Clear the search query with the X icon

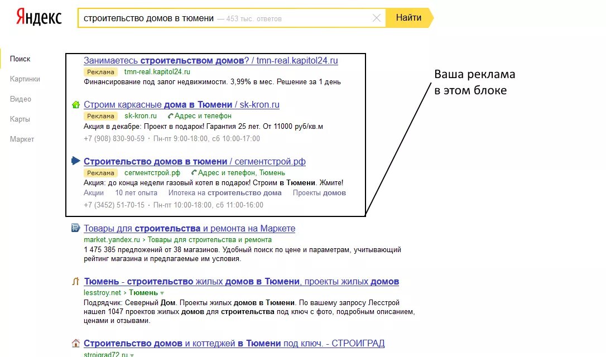point(377,18)
